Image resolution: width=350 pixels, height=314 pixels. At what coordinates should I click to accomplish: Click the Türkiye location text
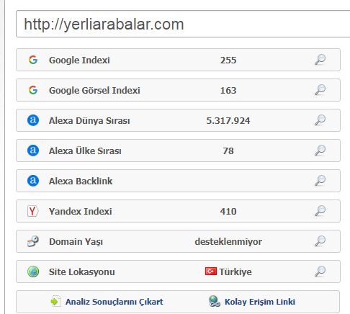point(235,272)
